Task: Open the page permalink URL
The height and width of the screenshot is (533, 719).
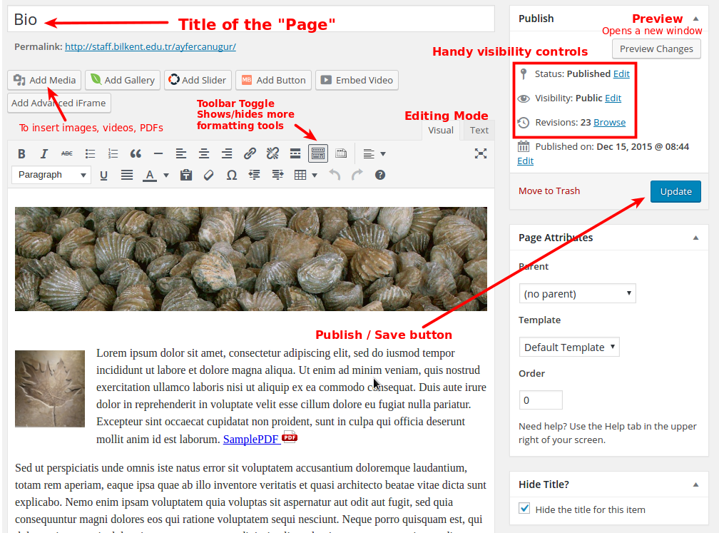Action: 151,47
